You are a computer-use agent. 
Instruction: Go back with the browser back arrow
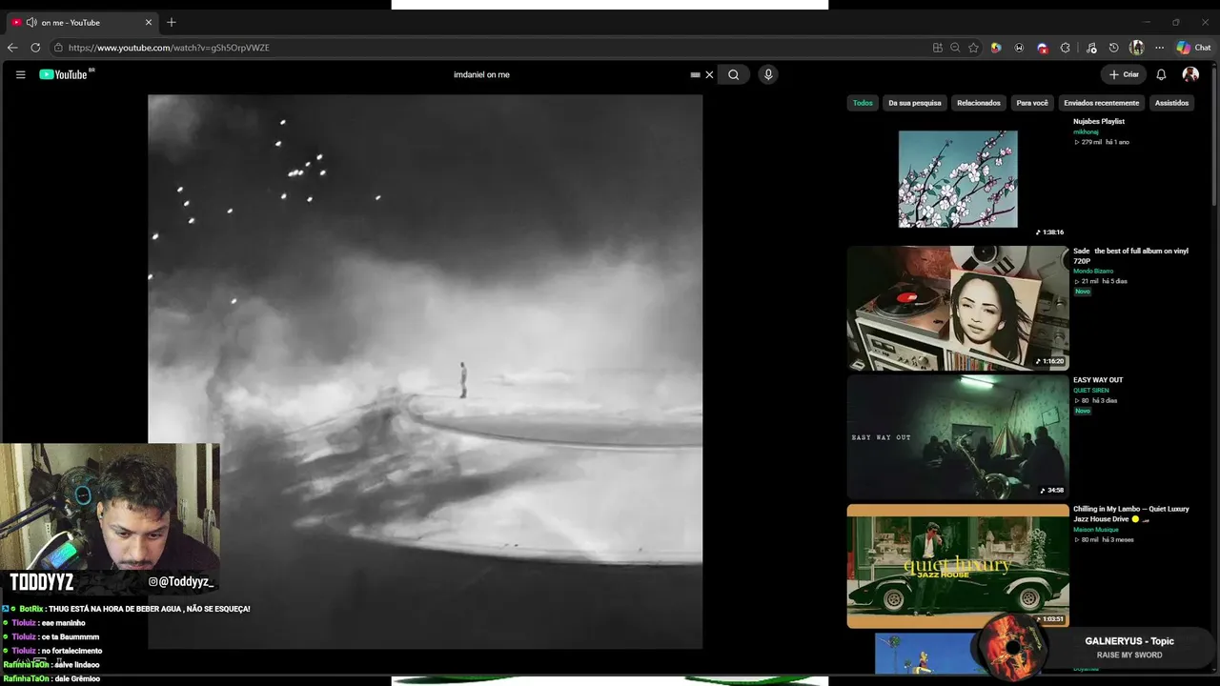click(x=12, y=48)
